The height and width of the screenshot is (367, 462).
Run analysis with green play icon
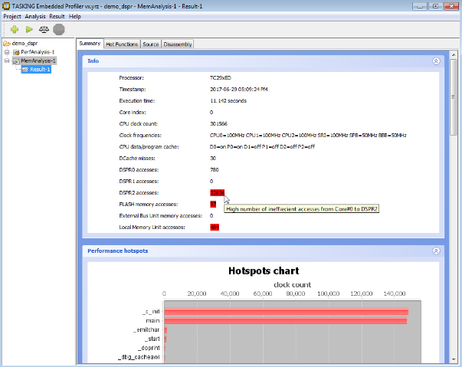(x=29, y=29)
